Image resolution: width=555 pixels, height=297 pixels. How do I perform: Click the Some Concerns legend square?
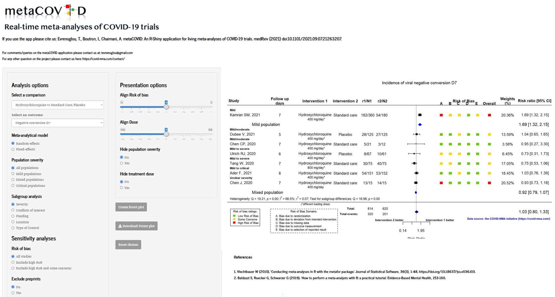pos(234,219)
